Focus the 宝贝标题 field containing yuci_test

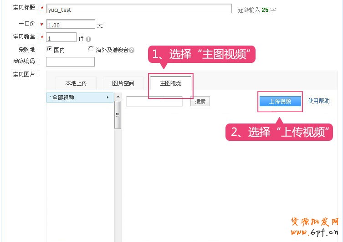[139, 9]
